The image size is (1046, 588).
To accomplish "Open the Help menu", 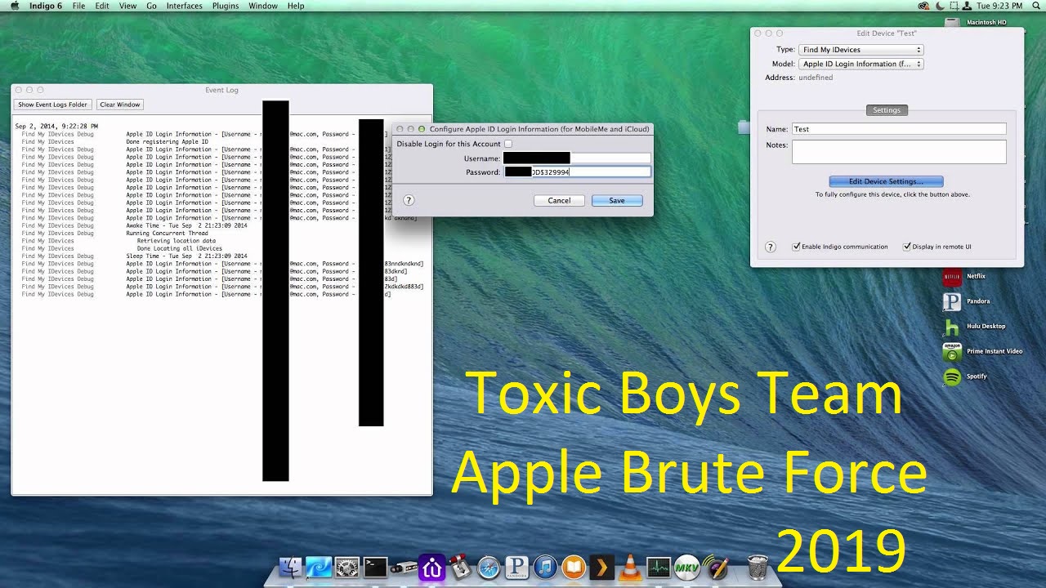I will [x=296, y=6].
